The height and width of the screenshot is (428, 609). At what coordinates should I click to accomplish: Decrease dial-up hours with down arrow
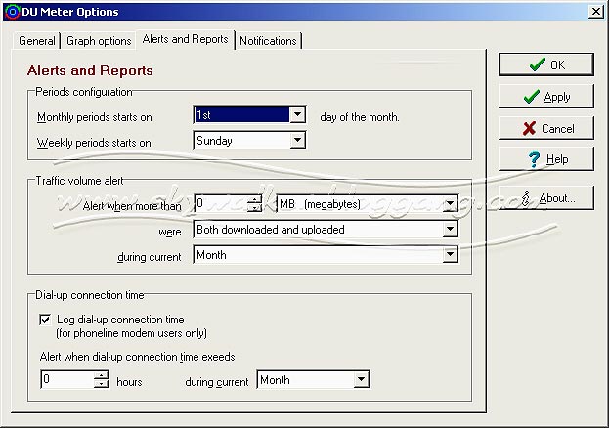click(x=101, y=384)
